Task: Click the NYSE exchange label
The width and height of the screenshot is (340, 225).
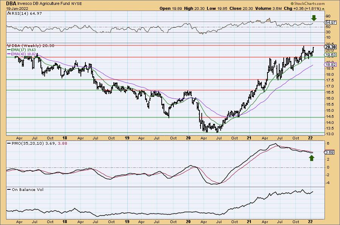Action: click(x=76, y=3)
